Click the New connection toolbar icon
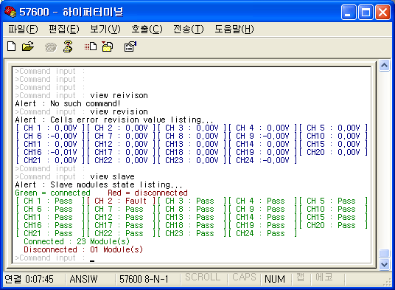This screenshot has height=290, width=395. (11, 46)
